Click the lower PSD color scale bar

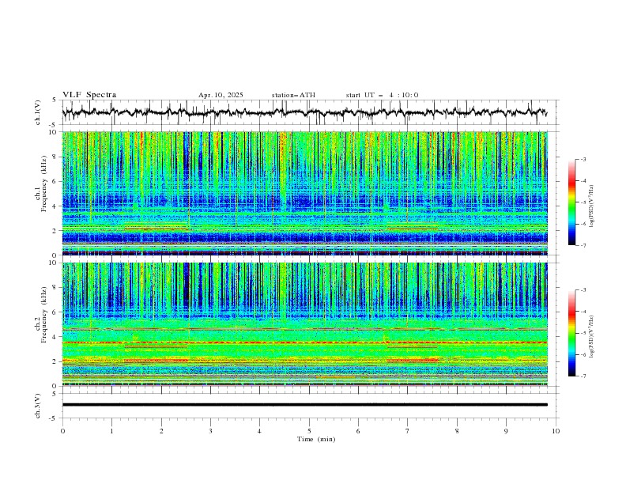(x=572, y=333)
